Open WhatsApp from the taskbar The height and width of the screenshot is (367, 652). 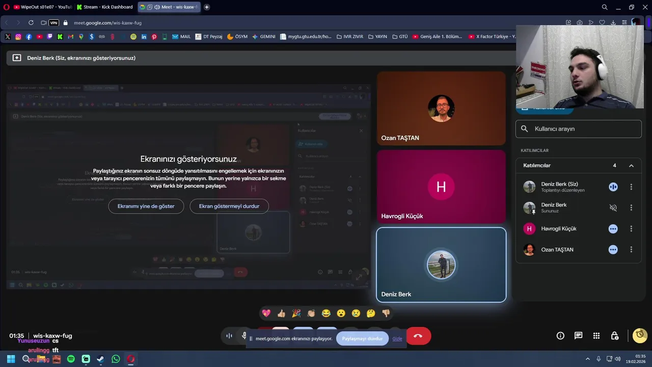pos(116,359)
